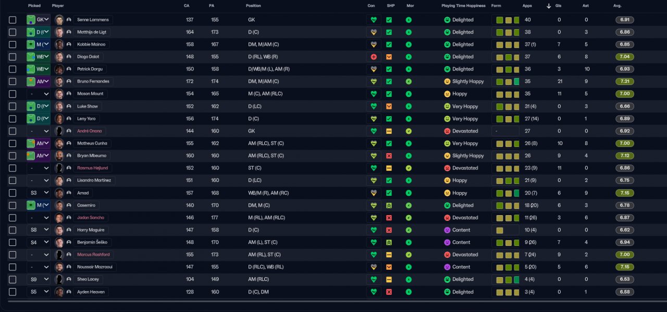This screenshot has height=312, width=667.
Task: Sort by the CA column header
Action: (187, 6)
